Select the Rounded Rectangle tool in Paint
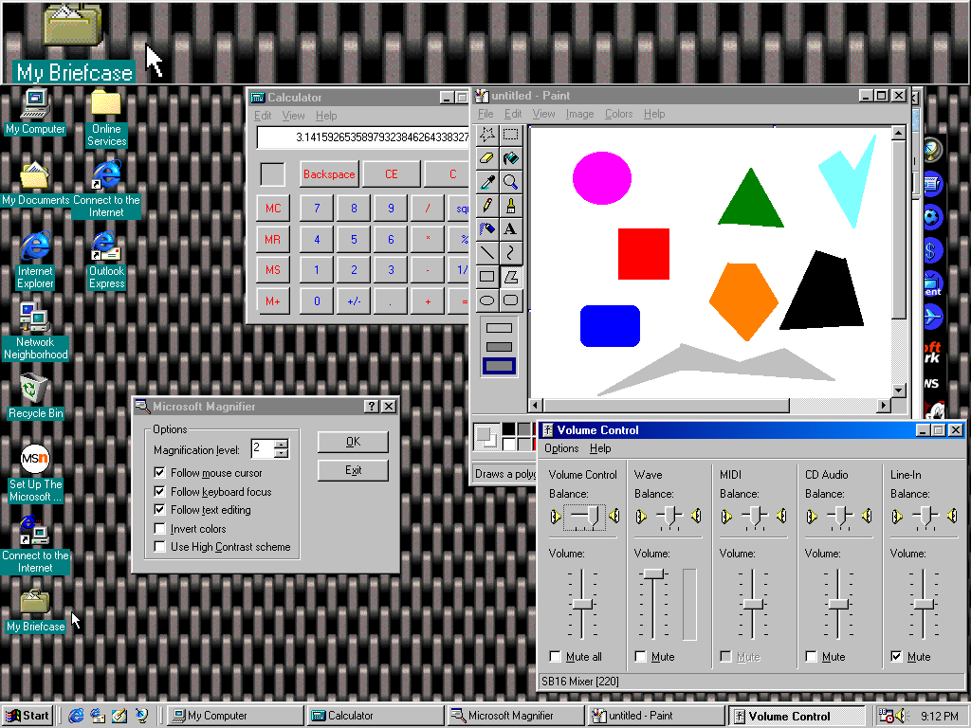 511,300
